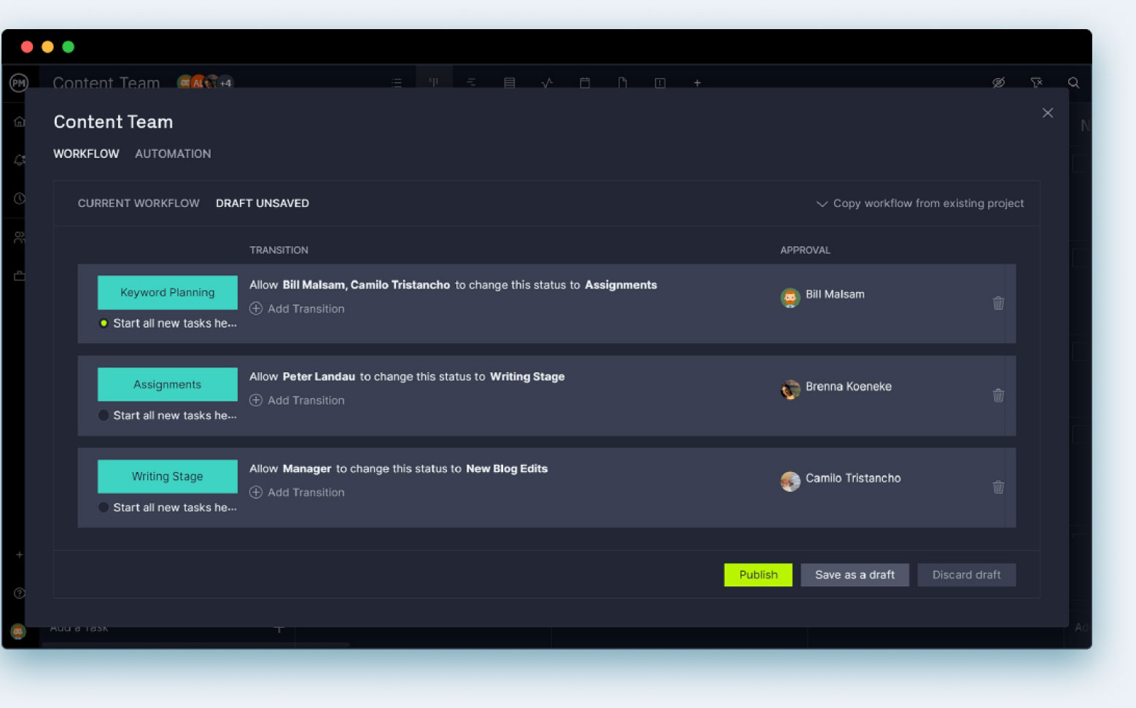Switch to the AUTOMATION tab
Viewport: 1136px width, 708px height.
pyautogui.click(x=173, y=154)
